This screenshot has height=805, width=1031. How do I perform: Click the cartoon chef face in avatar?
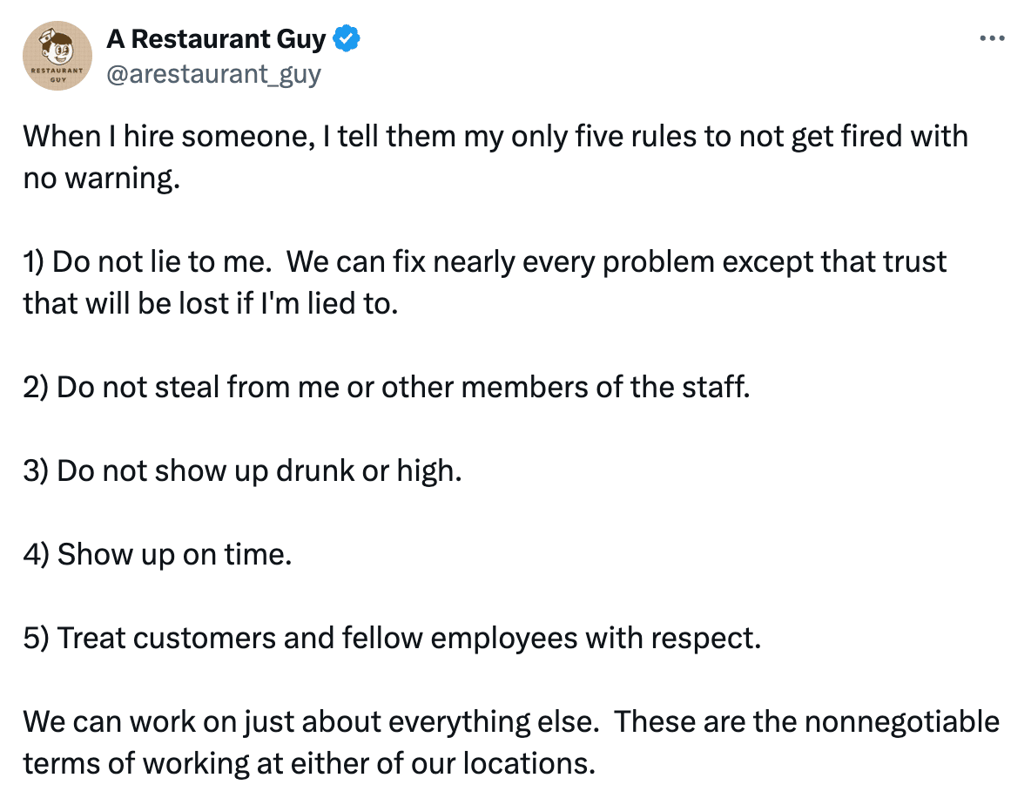57,48
